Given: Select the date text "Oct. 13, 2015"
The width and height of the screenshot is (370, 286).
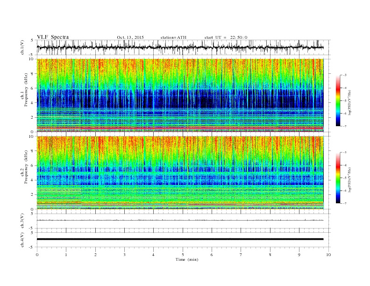Looking at the screenshot, I should coord(130,37).
